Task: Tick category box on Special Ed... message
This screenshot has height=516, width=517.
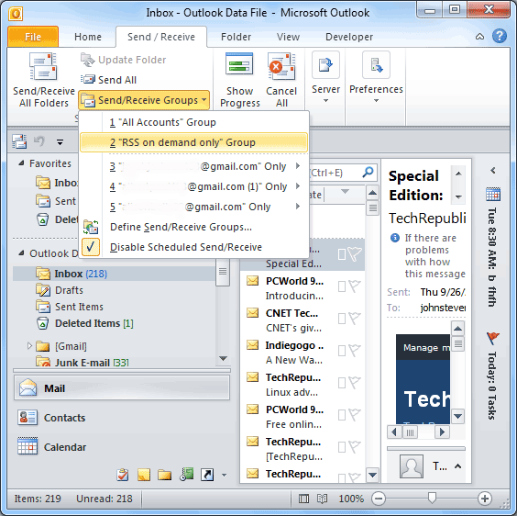Action: [342, 254]
